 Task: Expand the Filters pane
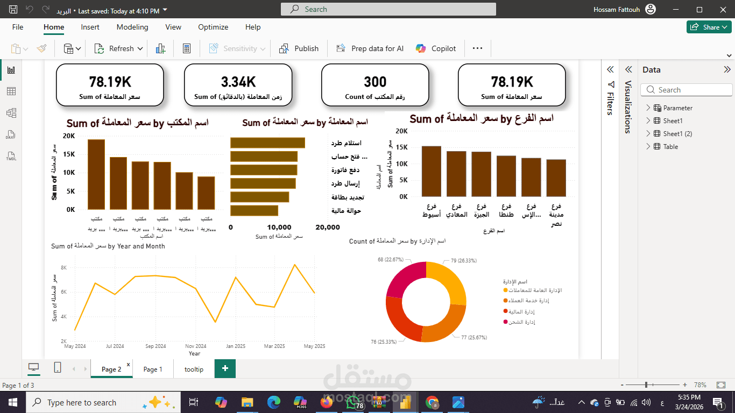610,69
